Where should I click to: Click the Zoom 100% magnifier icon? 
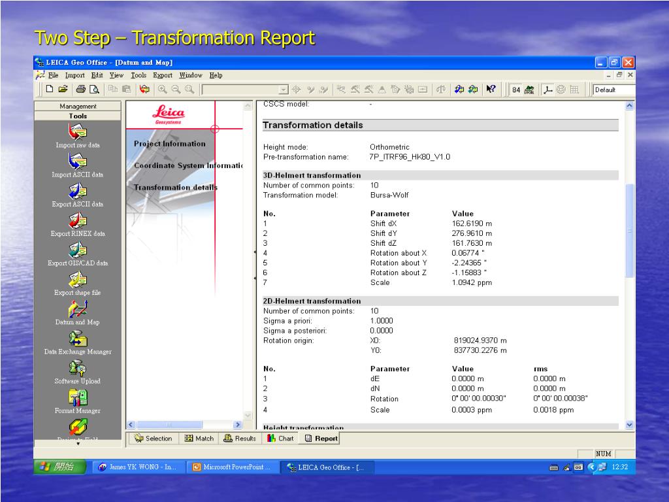tap(189, 89)
